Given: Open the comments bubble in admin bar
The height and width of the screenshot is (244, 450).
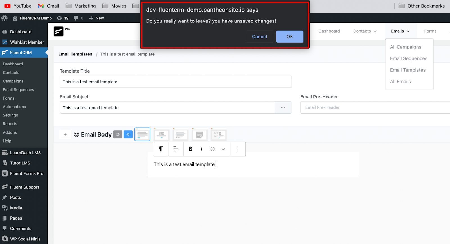Looking at the screenshot, I should pos(78,18).
